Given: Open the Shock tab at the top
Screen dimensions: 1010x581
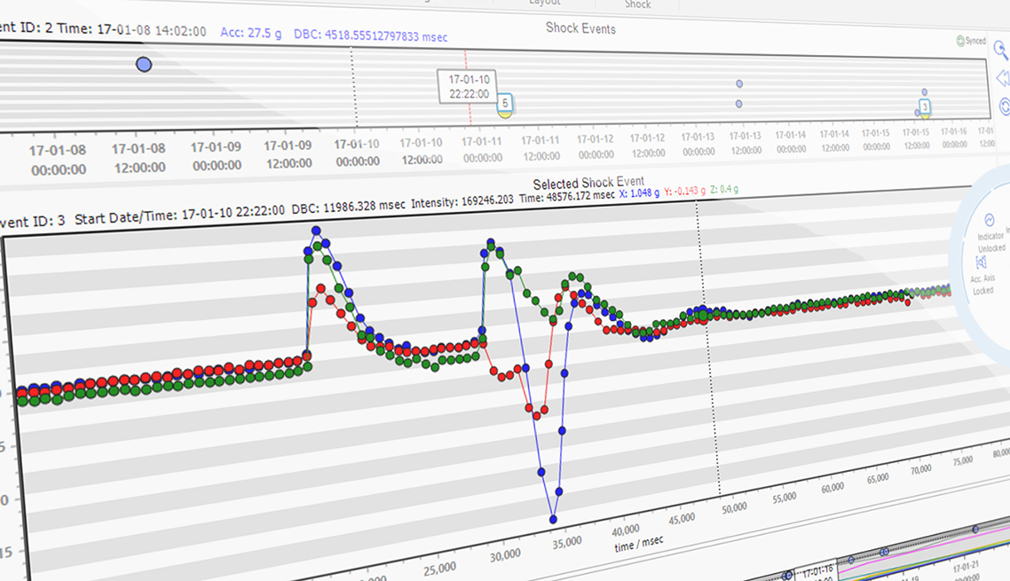Looking at the screenshot, I should pyautogui.click(x=637, y=4).
